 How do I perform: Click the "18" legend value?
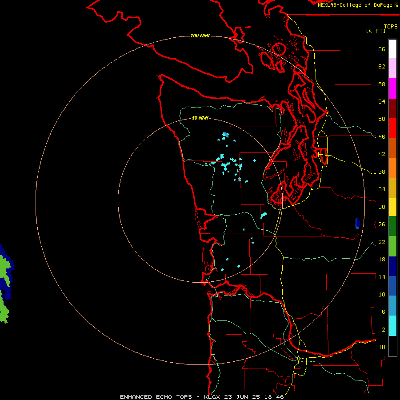(382, 260)
